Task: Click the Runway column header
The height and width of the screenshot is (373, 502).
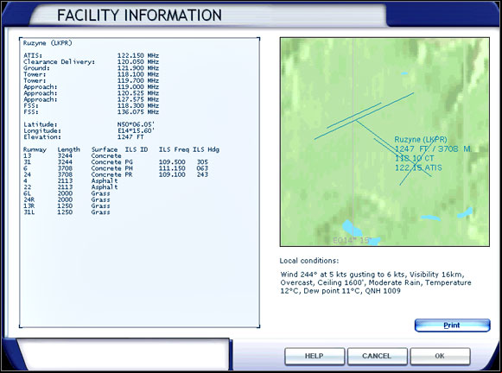Action: coord(35,149)
